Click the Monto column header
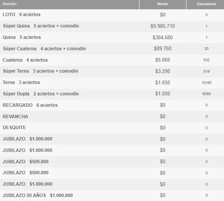The height and width of the screenshot is (201, 224). click(x=162, y=4)
